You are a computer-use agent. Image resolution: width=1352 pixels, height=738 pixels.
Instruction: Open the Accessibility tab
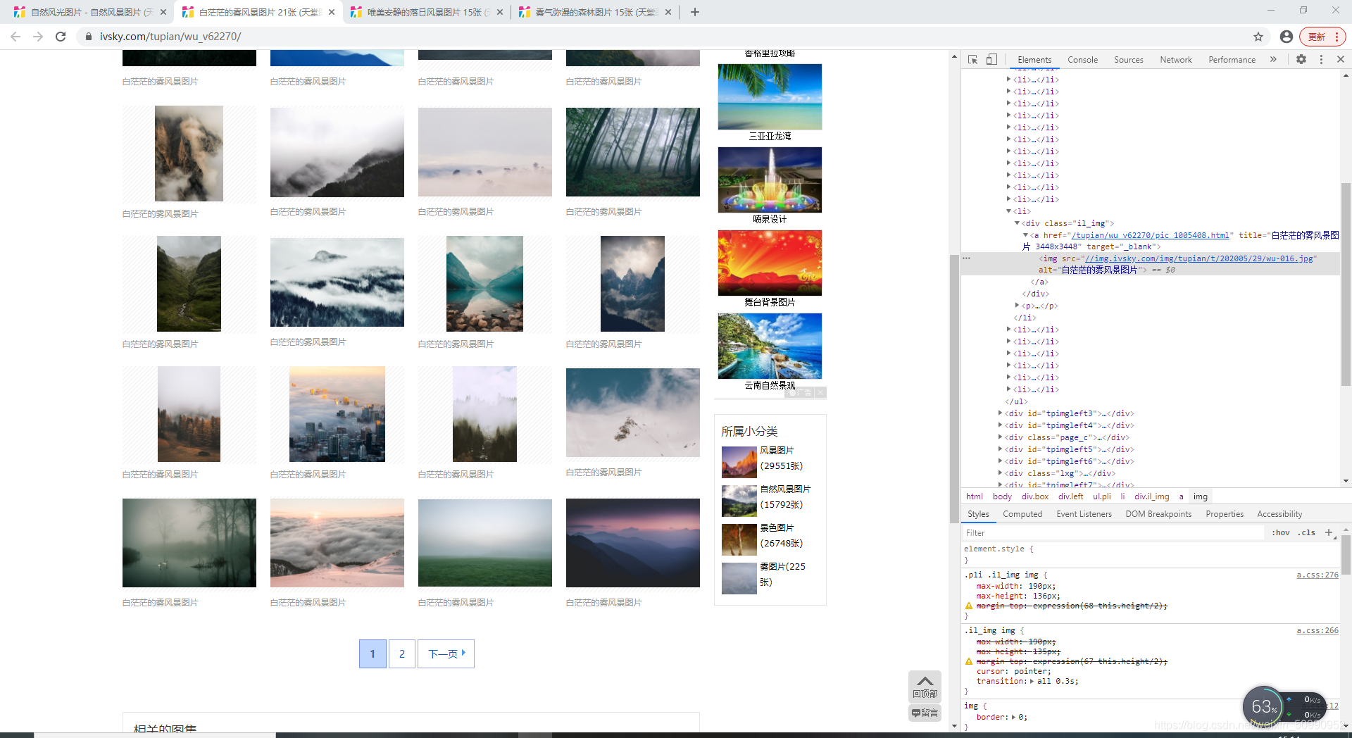click(x=1279, y=514)
